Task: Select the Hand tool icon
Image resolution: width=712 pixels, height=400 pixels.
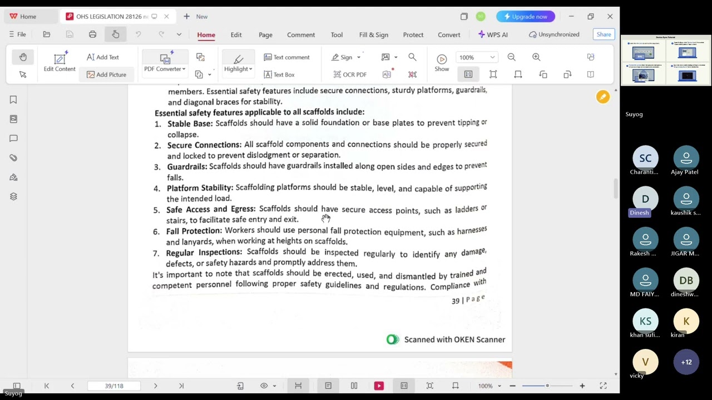Action: [x=23, y=57]
